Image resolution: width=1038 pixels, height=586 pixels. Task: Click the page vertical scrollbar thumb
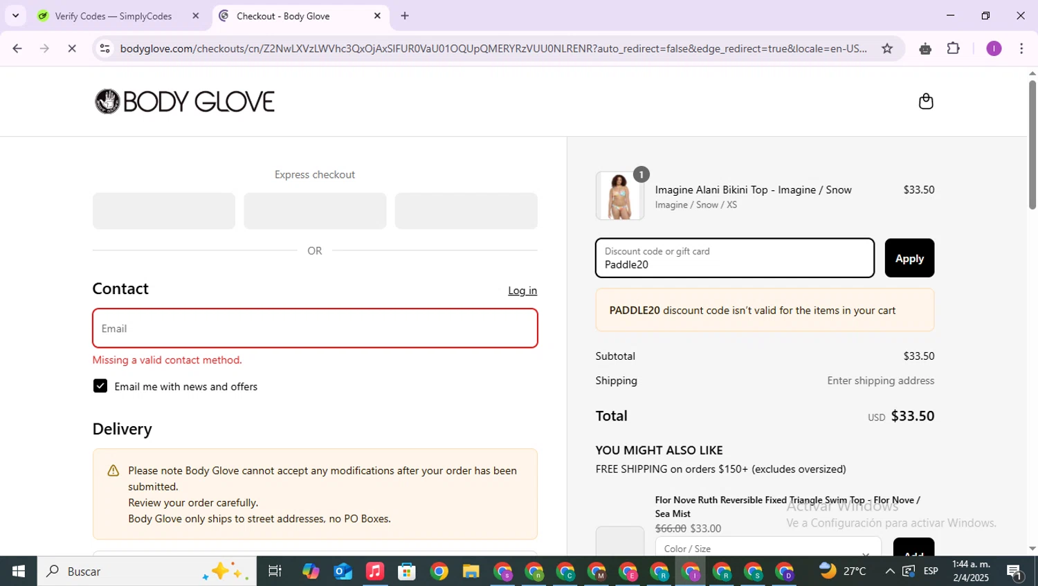[x=1032, y=144]
